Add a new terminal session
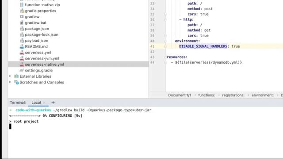The height and width of the screenshot is (159, 283). (x=53, y=102)
